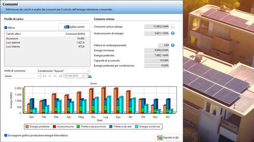Expand the Anno period dropdown
The width and height of the screenshot is (254, 142).
click(x=22, y=76)
